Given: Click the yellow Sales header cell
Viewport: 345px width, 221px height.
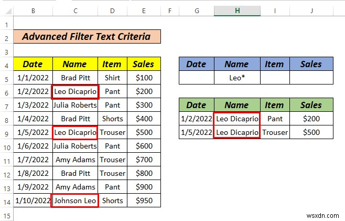Looking at the screenshot, I should tap(144, 64).
